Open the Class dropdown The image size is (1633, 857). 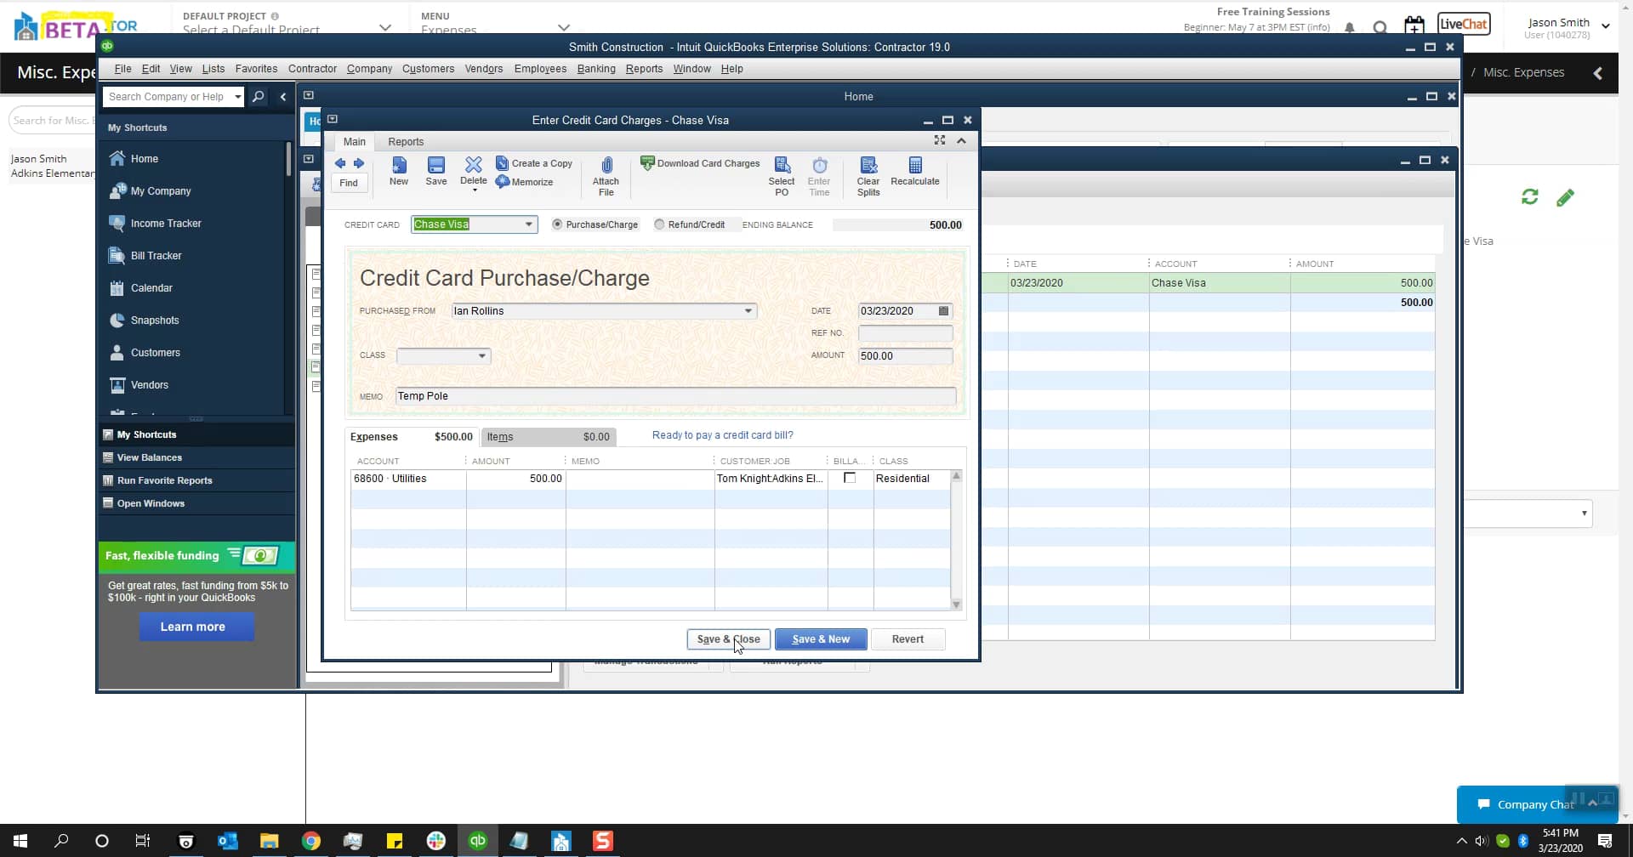click(481, 355)
